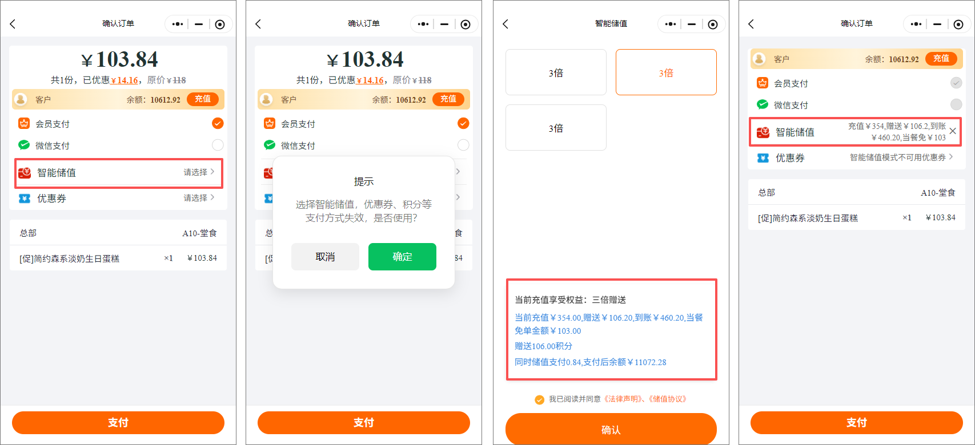Viewport: 975px width, 445px height.
Task: Go back from the 智能储值 page
Action: [x=505, y=24]
